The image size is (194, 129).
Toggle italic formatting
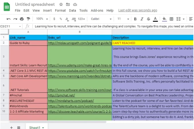coord(142,19)
